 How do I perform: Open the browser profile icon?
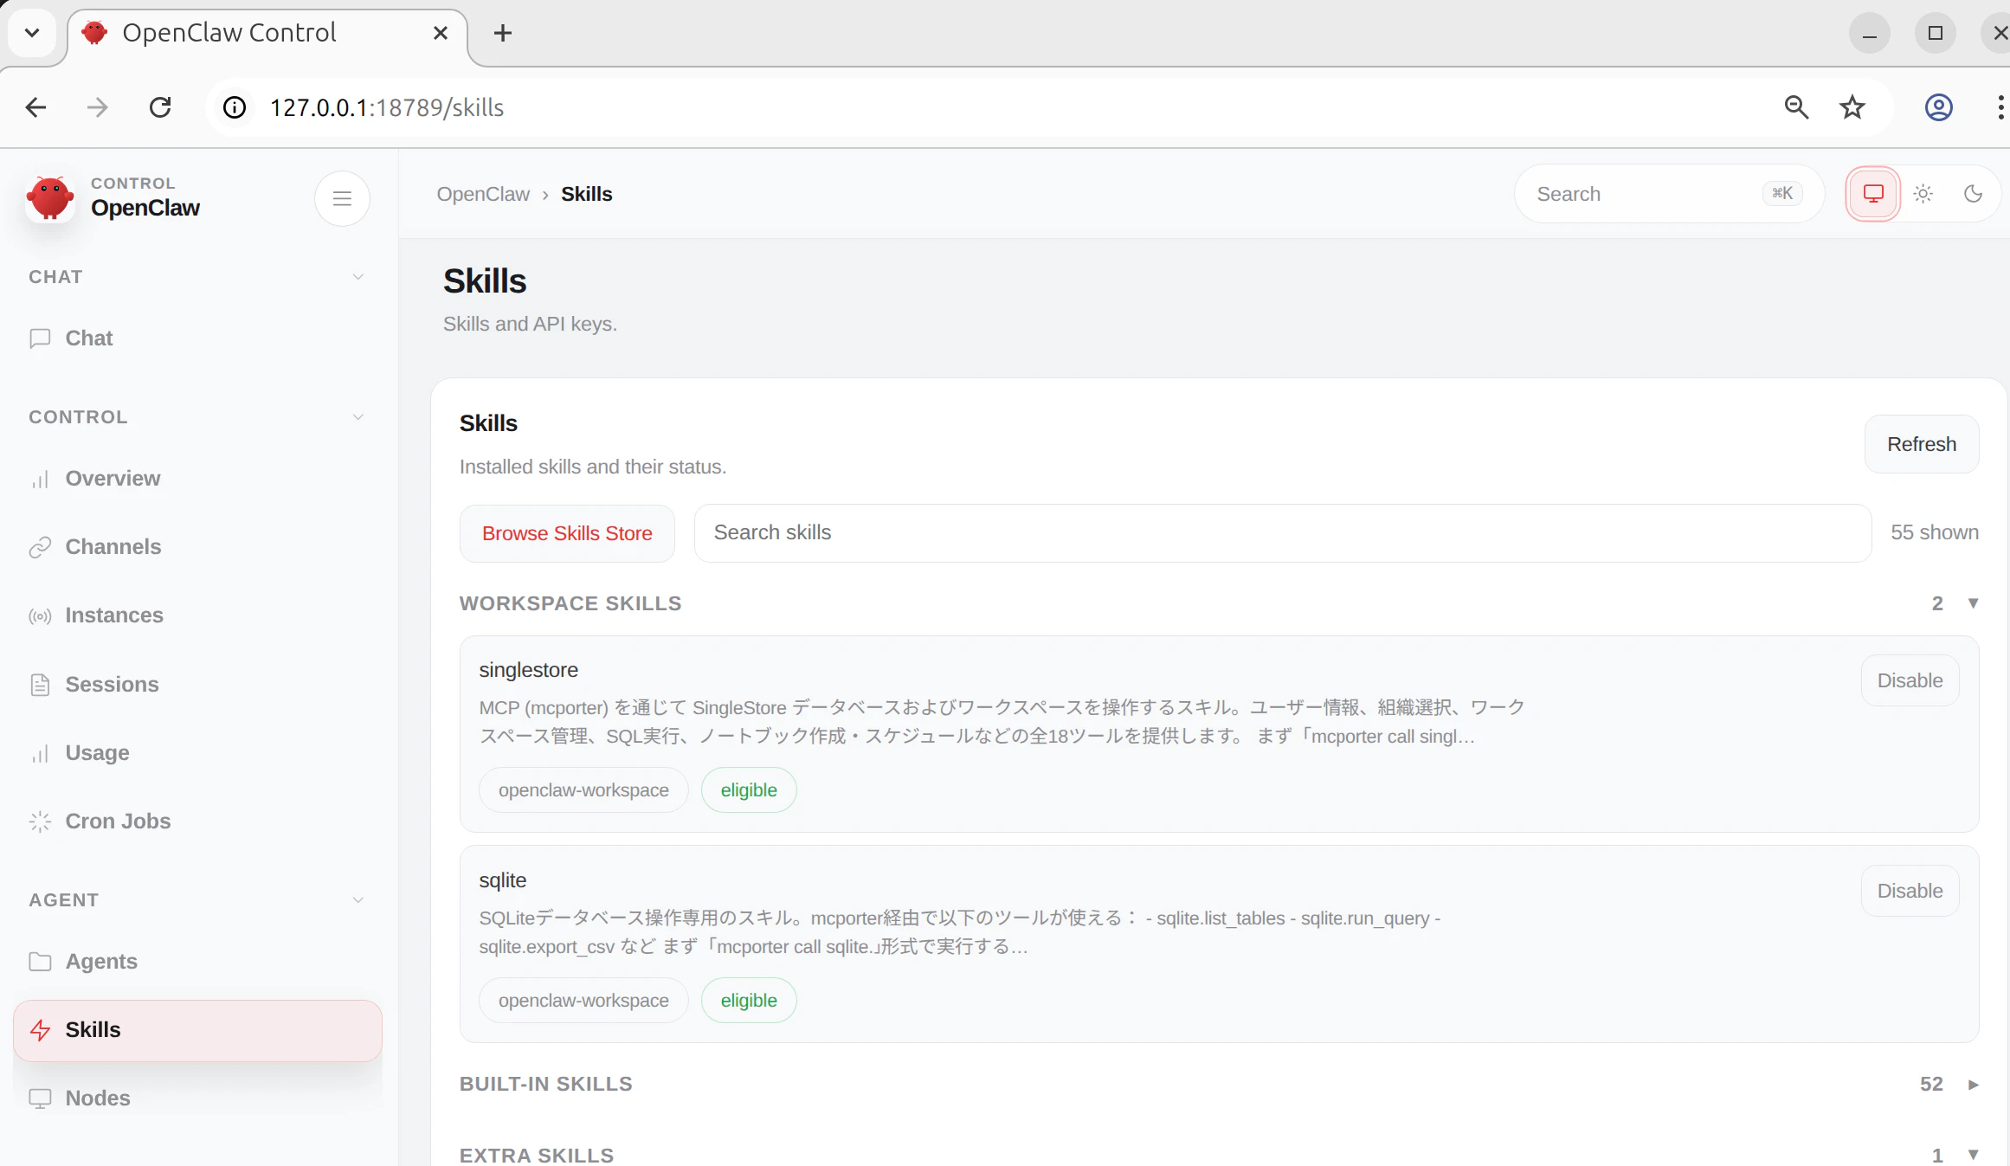click(x=1939, y=107)
